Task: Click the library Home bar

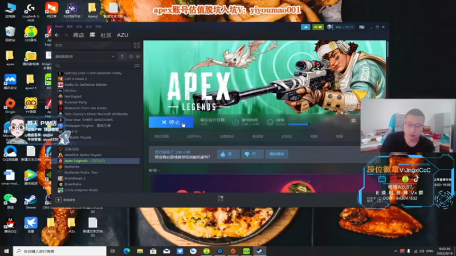Action: [x=92, y=46]
